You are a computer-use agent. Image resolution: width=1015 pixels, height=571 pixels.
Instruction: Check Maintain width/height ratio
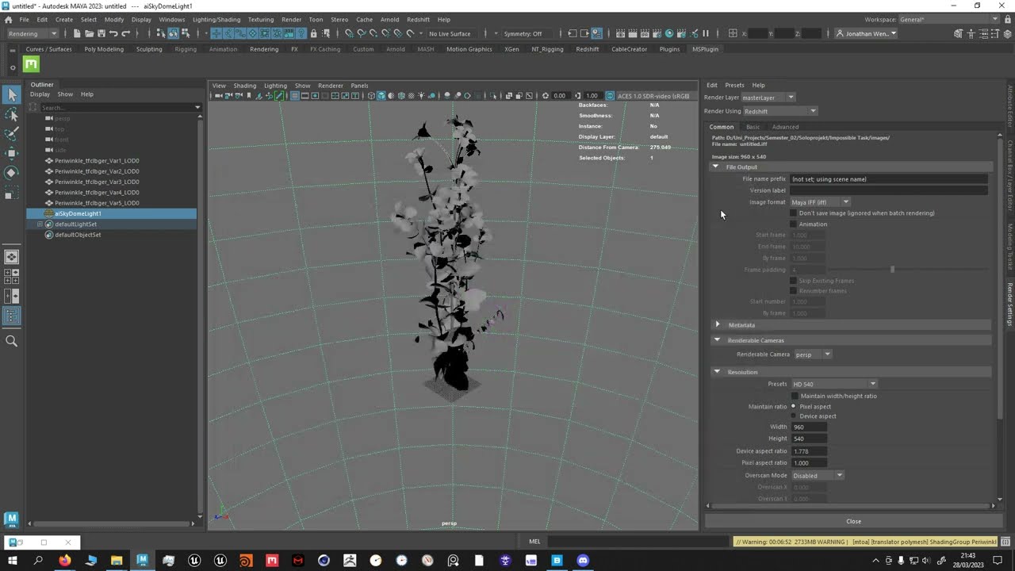click(795, 396)
